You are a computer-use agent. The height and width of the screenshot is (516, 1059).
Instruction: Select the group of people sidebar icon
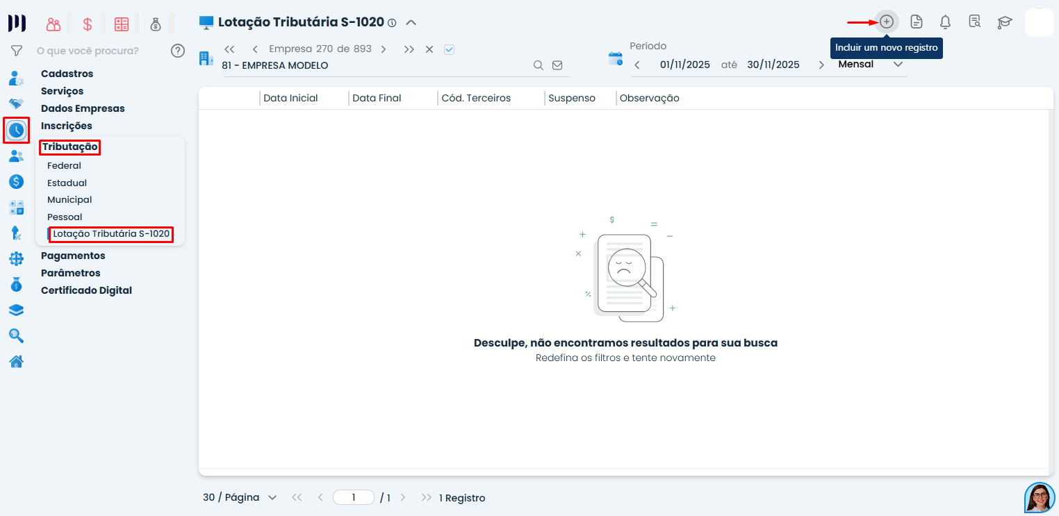point(16,156)
